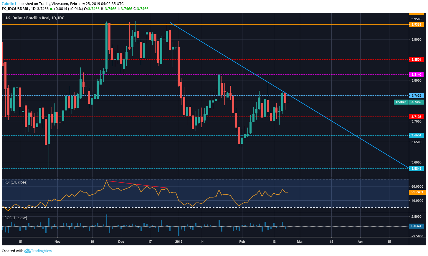
Task: Click the TradingView logo icon
Action: pos(27,251)
